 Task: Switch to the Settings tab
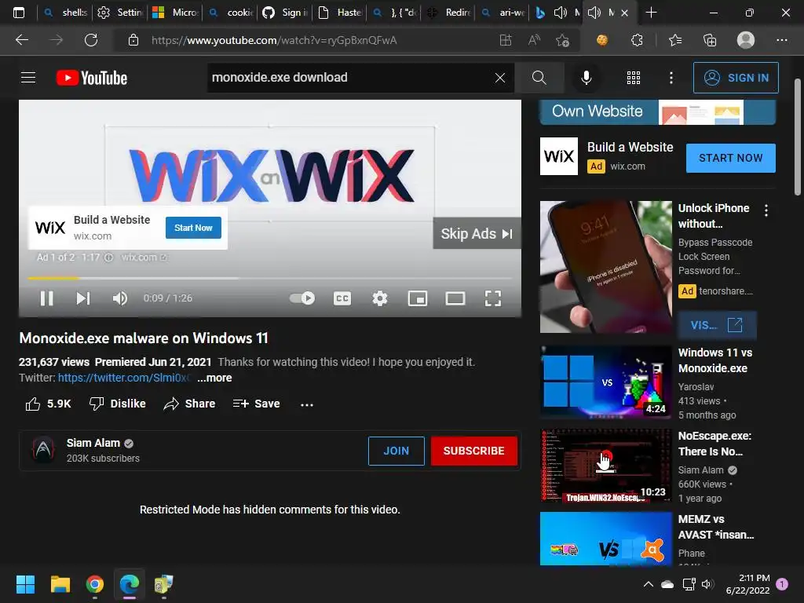point(119,13)
